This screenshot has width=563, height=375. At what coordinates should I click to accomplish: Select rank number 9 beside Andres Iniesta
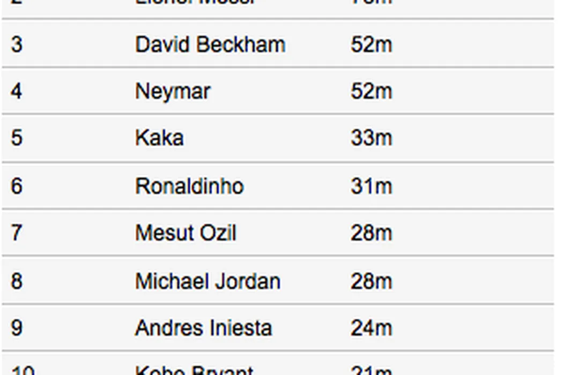(17, 328)
